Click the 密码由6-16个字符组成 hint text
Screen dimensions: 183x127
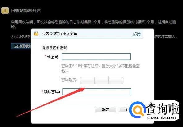point(100,68)
